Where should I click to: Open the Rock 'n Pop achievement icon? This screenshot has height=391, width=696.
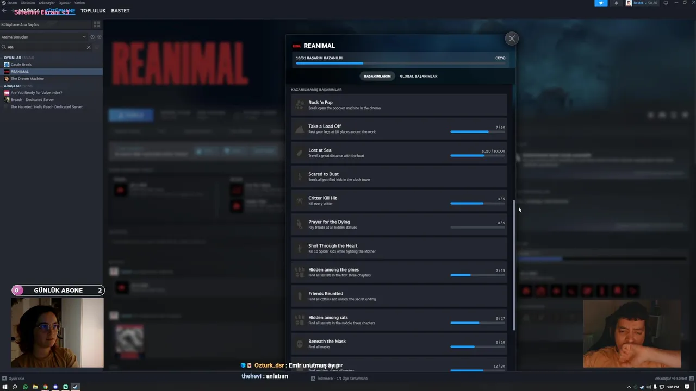(x=300, y=105)
